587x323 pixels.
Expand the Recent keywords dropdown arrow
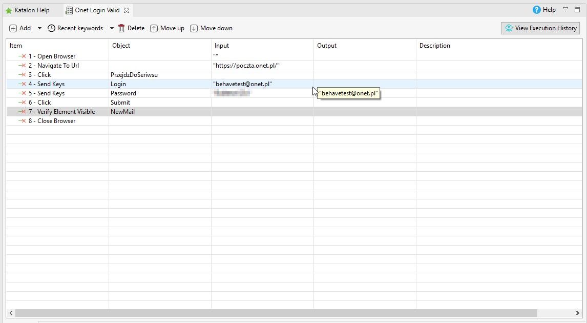[x=112, y=28]
